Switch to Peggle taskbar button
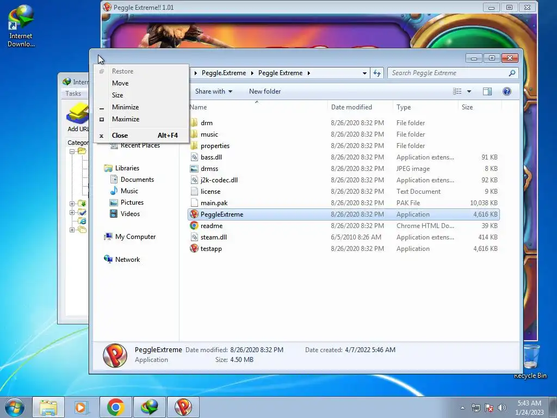 (183, 407)
